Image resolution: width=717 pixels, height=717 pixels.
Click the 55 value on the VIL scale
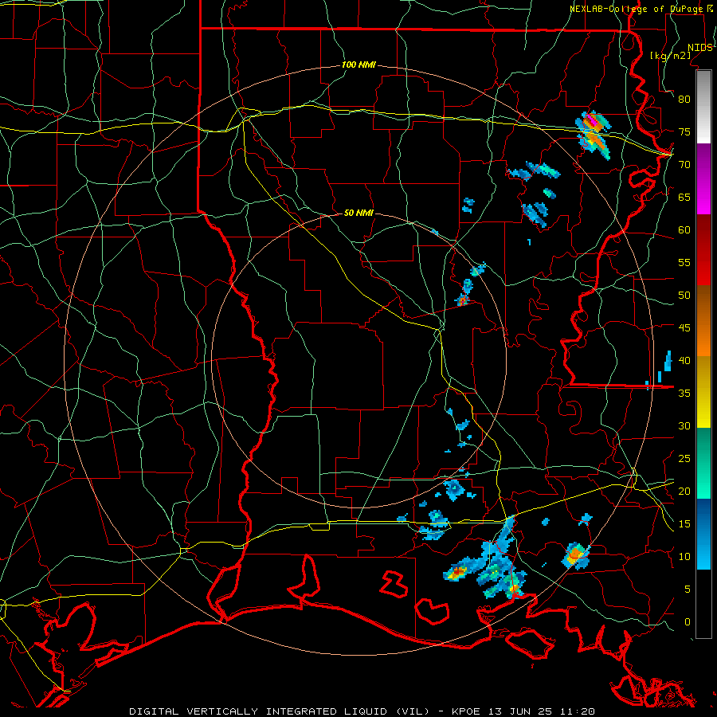point(684,262)
